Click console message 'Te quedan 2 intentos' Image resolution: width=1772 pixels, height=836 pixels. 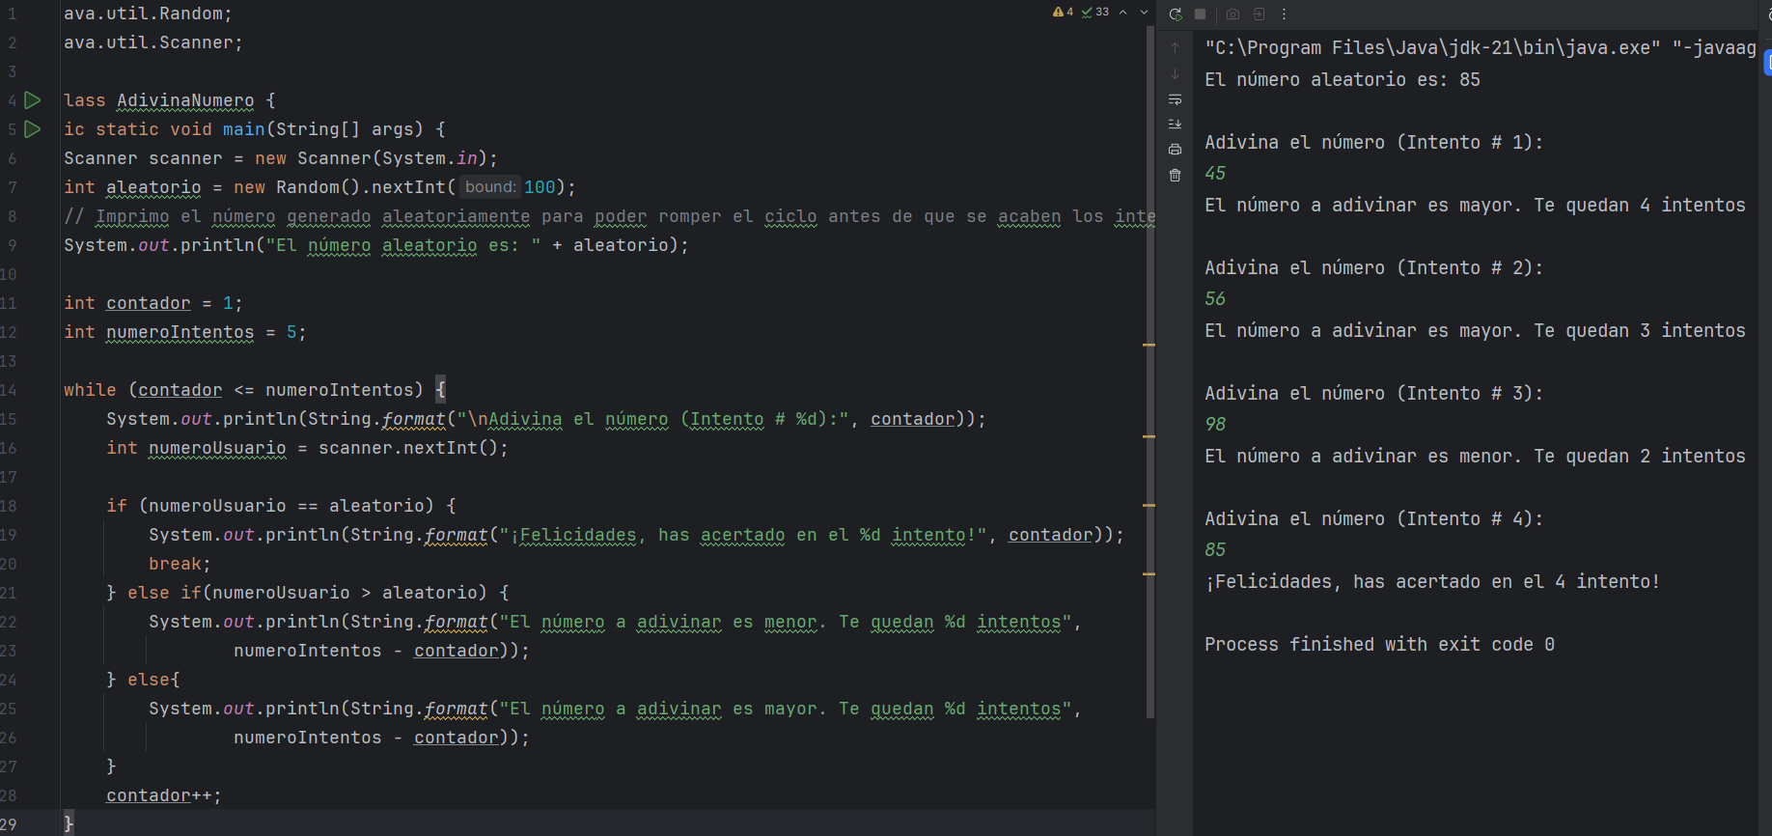pos(1640,456)
